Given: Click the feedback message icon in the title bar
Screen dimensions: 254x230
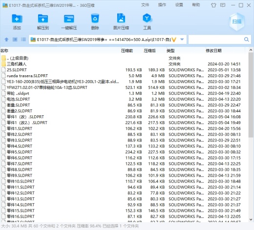Looking at the screenshot, I should 223,5.
